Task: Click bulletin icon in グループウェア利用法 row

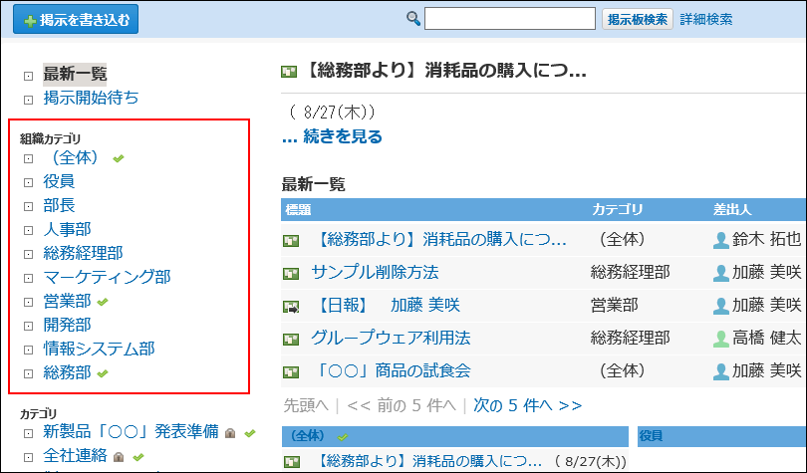Action: (x=291, y=340)
